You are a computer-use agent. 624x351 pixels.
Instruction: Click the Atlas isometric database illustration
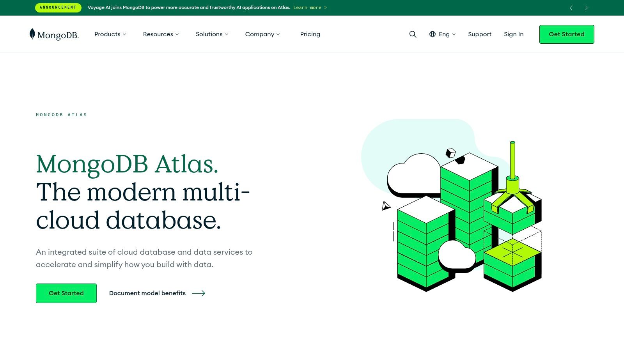tap(452, 205)
